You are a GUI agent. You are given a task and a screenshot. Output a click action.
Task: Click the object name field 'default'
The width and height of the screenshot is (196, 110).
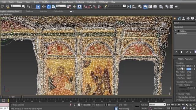pos(184,23)
